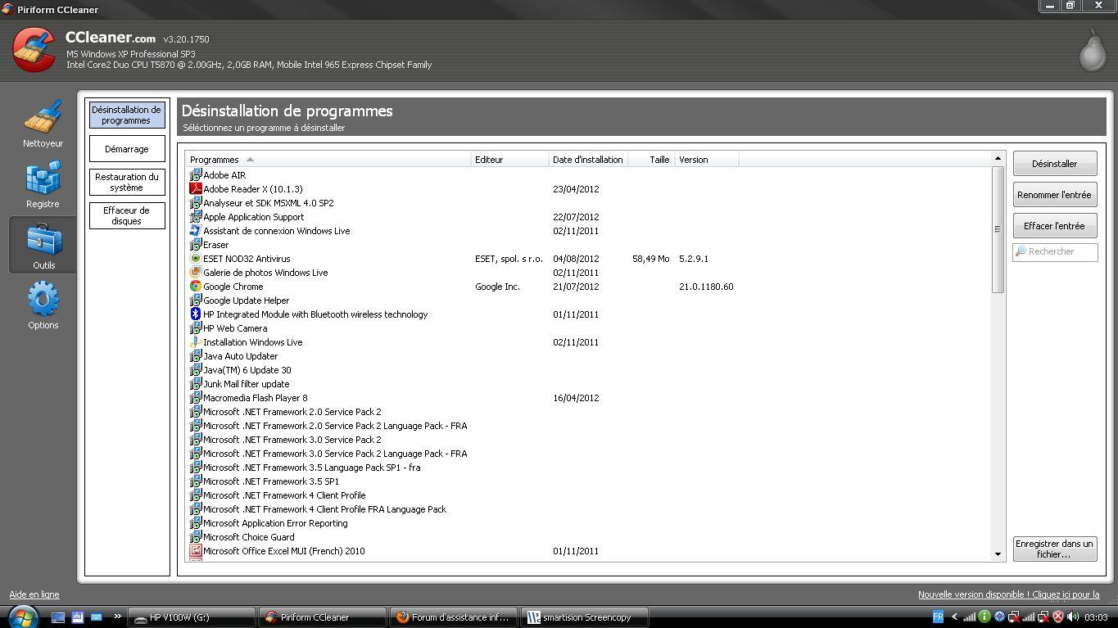Click the Effacer l'entrée button
Image resolution: width=1118 pixels, height=628 pixels.
click(1055, 226)
